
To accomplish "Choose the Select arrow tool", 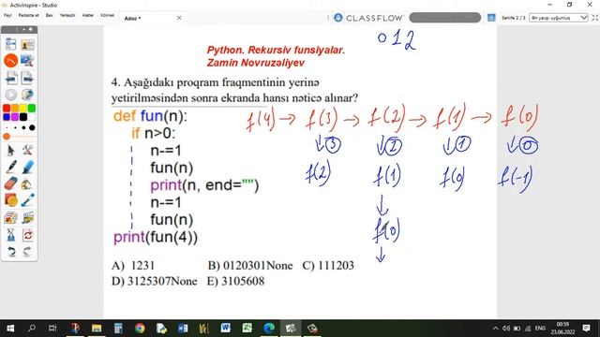I will click(10, 150).
